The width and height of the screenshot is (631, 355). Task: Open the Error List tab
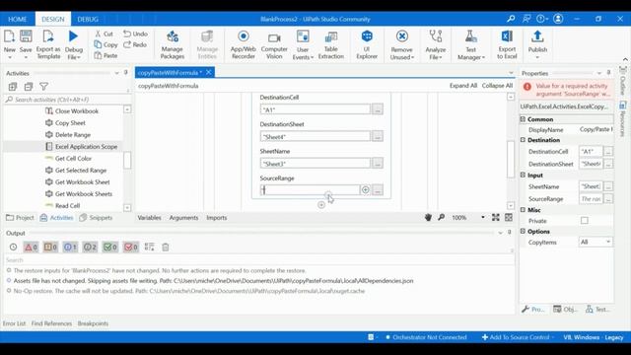(14, 323)
